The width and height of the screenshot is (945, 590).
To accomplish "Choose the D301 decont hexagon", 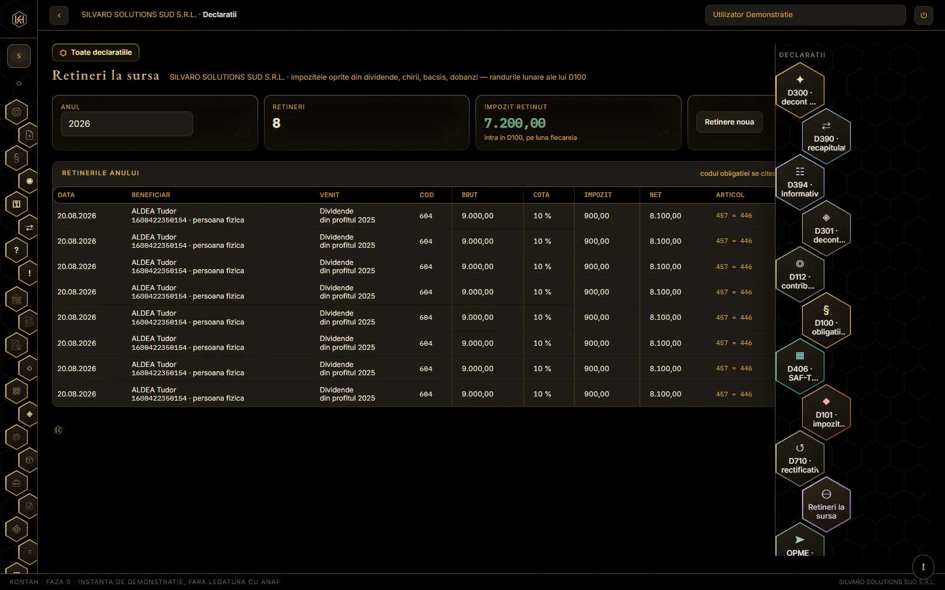I will point(826,228).
